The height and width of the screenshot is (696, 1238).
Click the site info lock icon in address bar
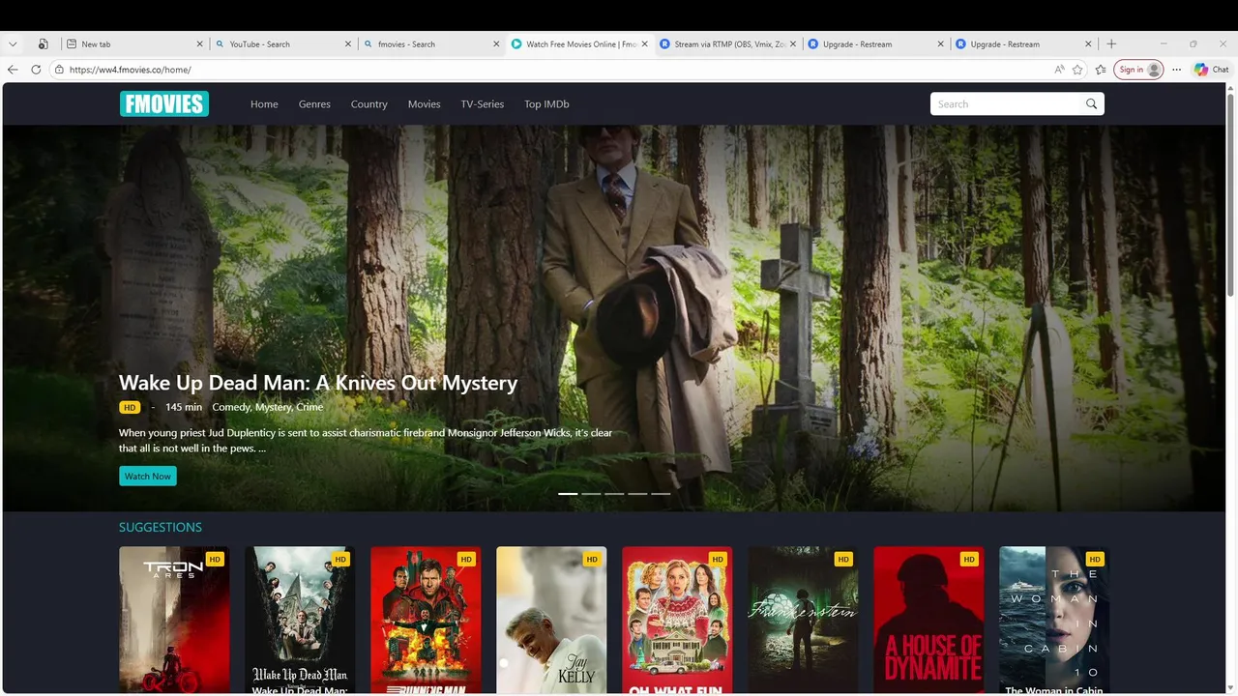(x=59, y=70)
